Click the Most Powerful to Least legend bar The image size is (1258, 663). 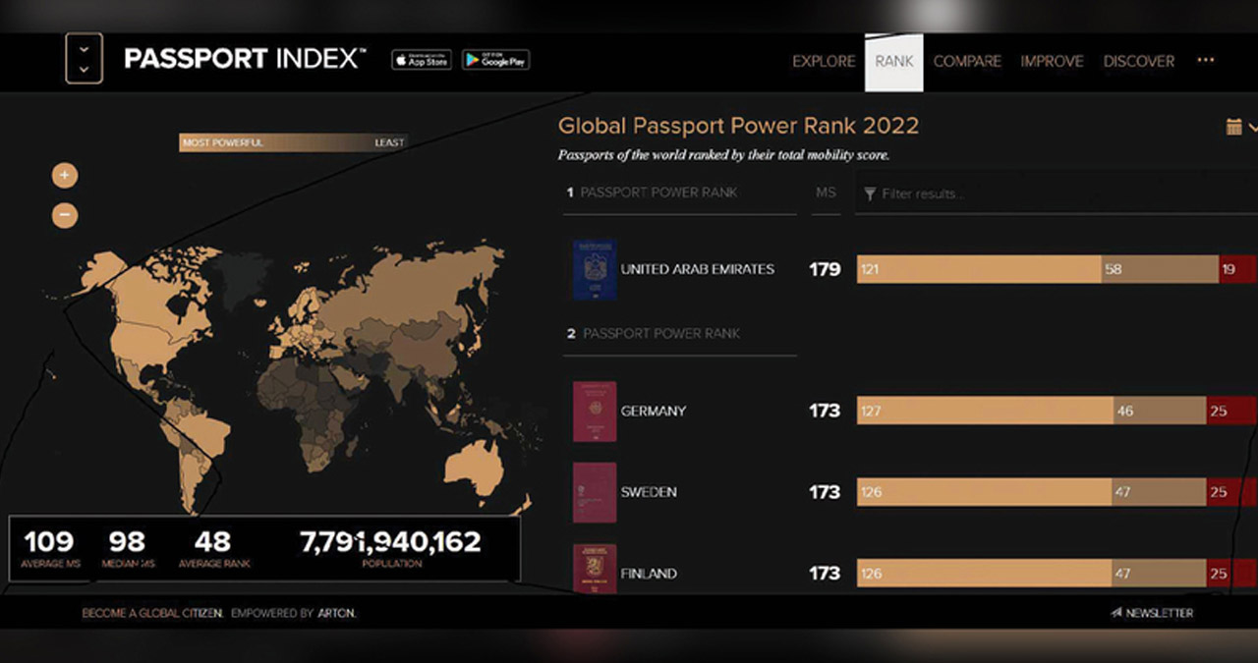[x=294, y=143]
